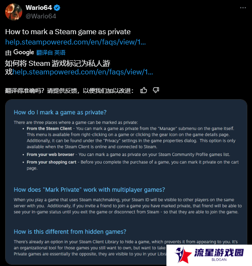The width and height of the screenshot is (252, 266).
Task: Click the thumbs down translation feedback icon
Action: [156, 90]
